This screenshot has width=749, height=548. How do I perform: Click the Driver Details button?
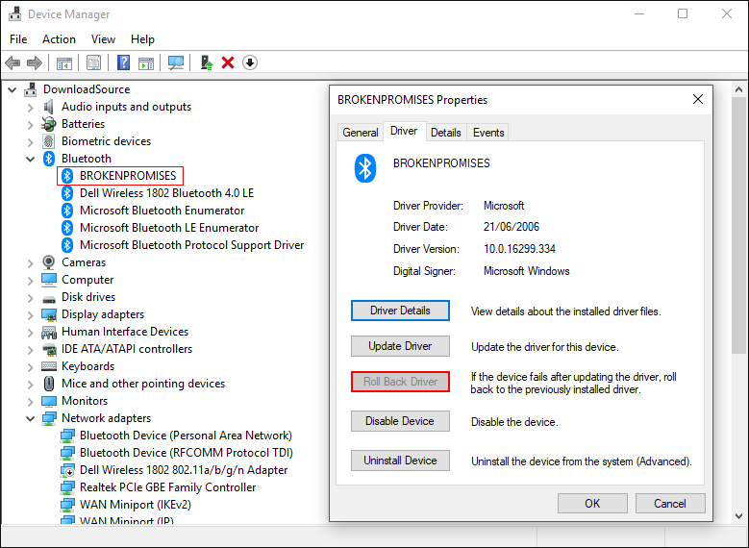400,311
